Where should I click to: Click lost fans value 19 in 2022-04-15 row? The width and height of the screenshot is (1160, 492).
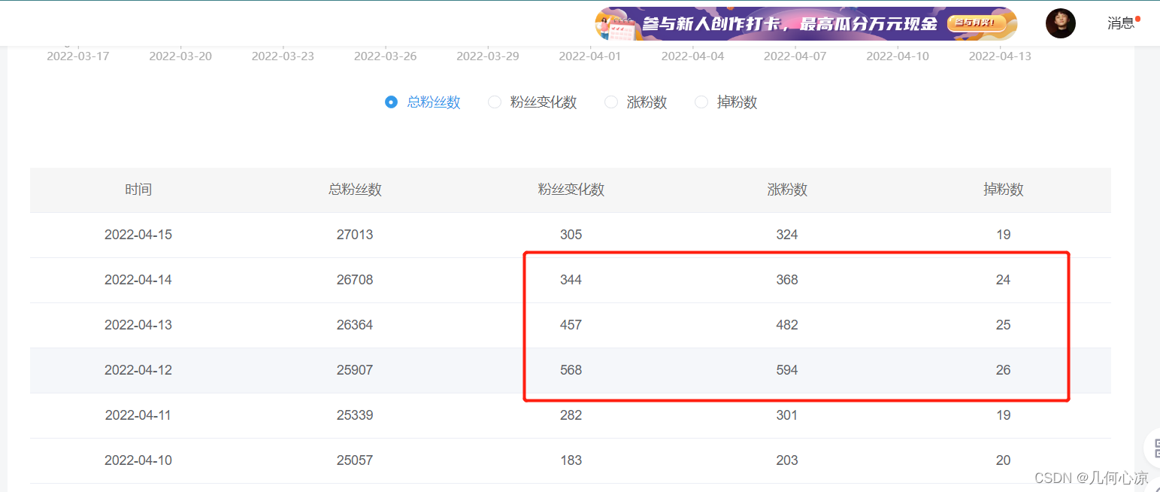pos(1004,235)
